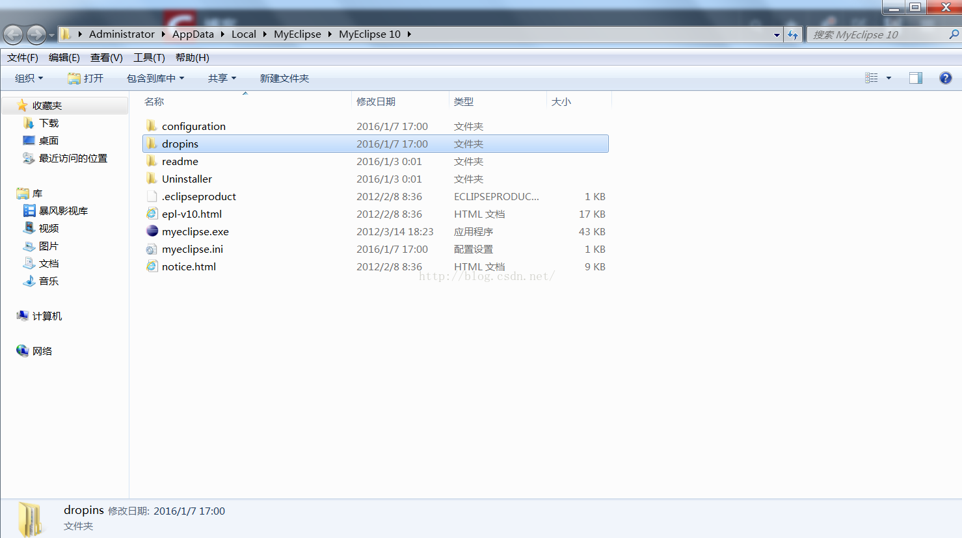This screenshot has height=538, width=962.
Task: Click the notice.html file icon
Action: [152, 266]
